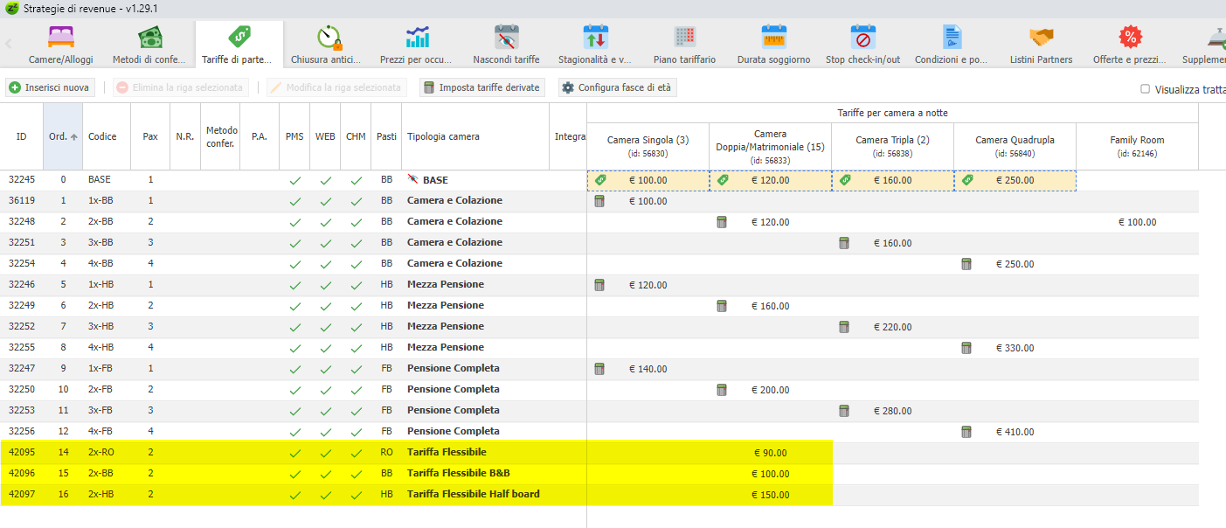Open Prezzi per occupazione chart icon
Image resolution: width=1226 pixels, height=528 pixels.
tap(417, 38)
